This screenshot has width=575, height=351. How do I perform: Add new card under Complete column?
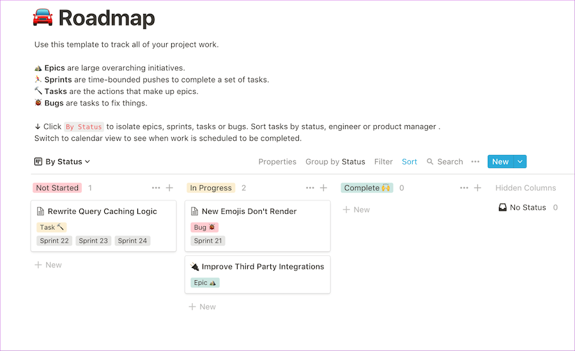(356, 209)
